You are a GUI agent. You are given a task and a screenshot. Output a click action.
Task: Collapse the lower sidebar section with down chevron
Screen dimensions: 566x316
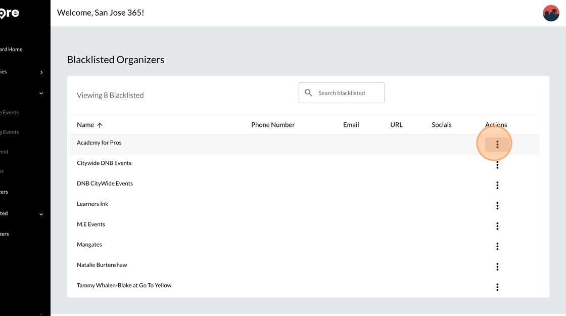41,214
